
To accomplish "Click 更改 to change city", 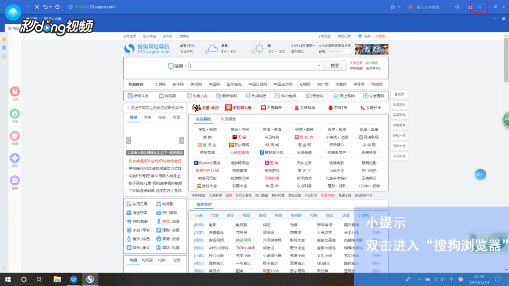I will point(191,46).
